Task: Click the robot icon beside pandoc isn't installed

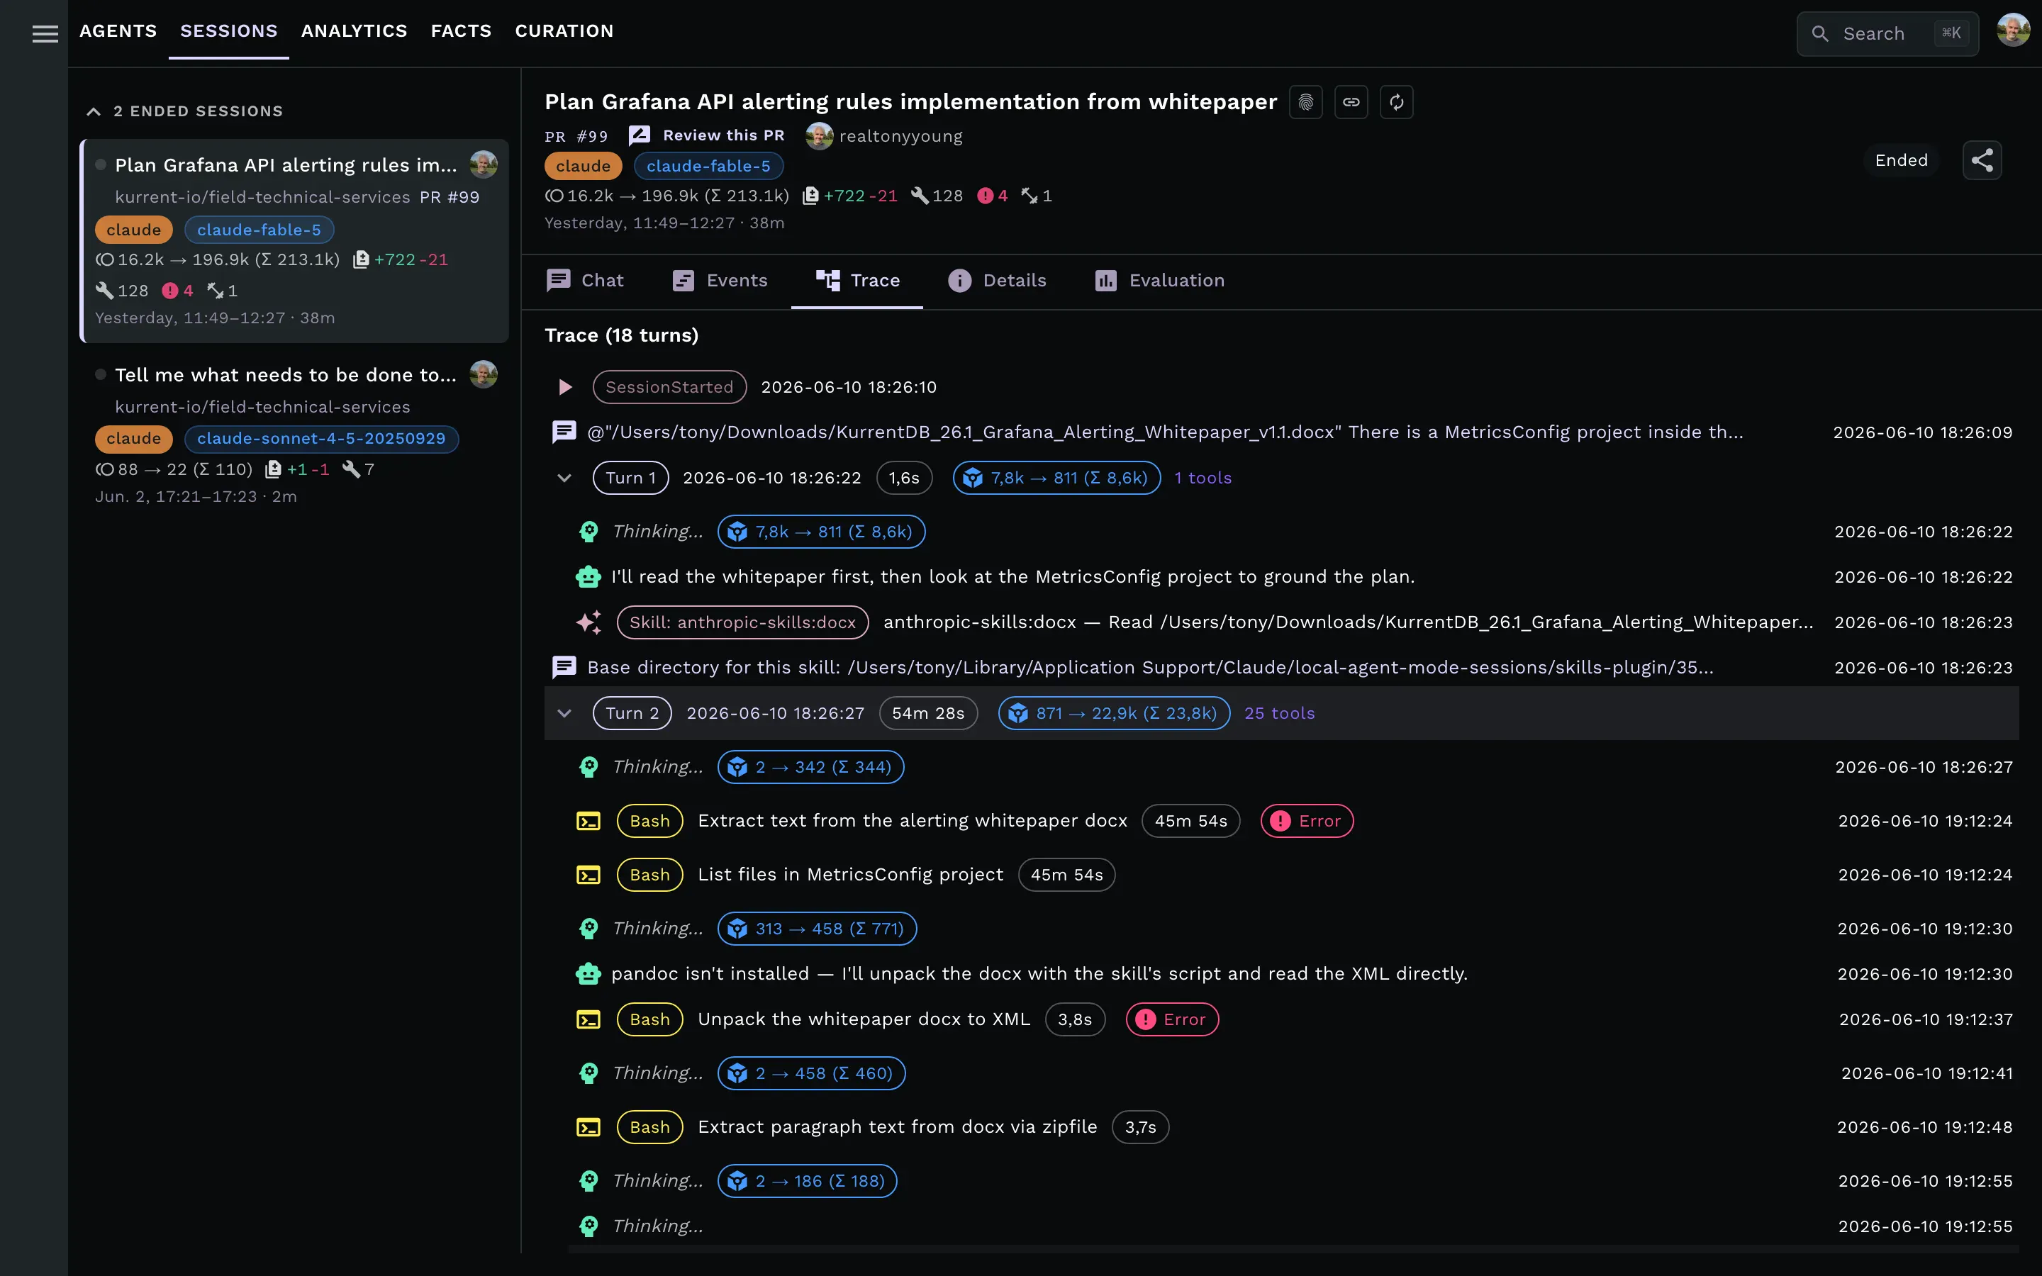Action: coord(588,974)
